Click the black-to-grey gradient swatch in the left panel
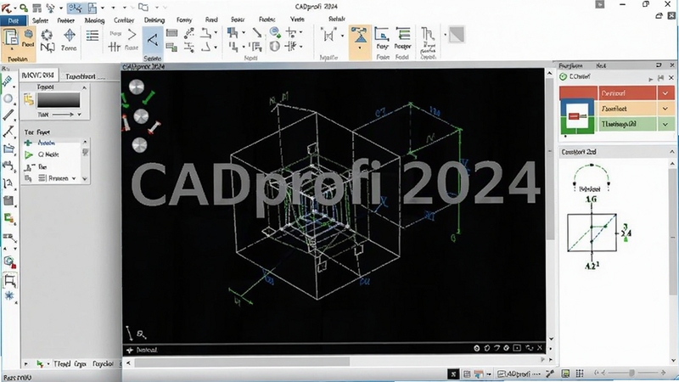This screenshot has width=679, height=382. (59, 100)
